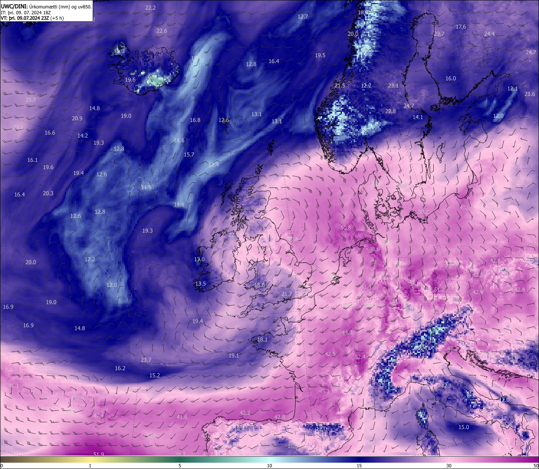Click the 30 tick on the color scale
539x469 pixels.
pos(449,465)
